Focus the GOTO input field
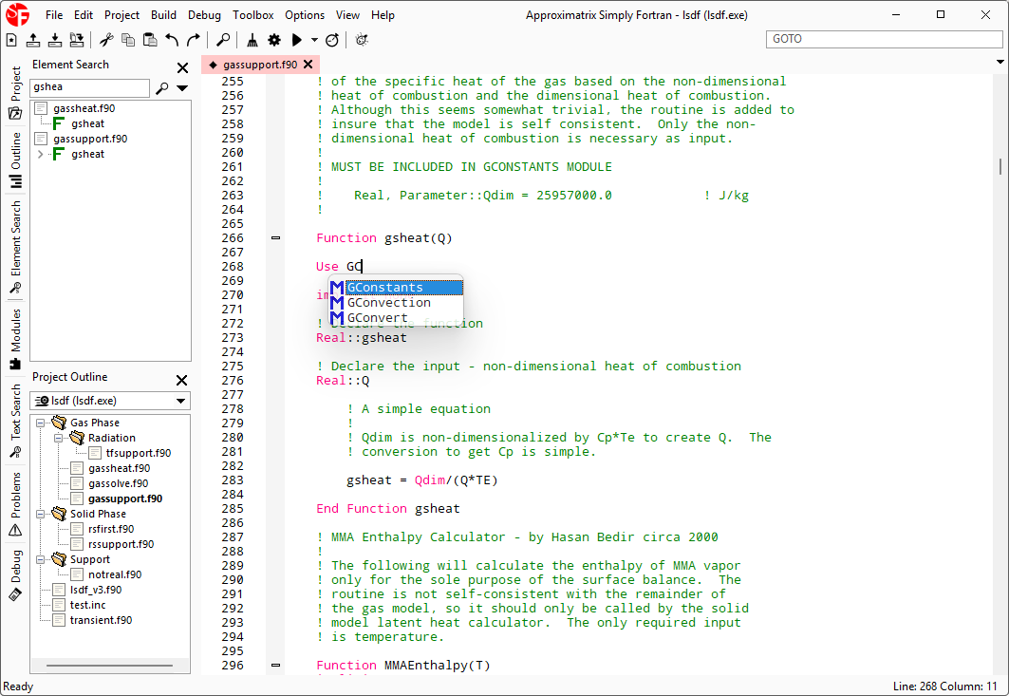Viewport: 1009px width, 696px height. (884, 39)
